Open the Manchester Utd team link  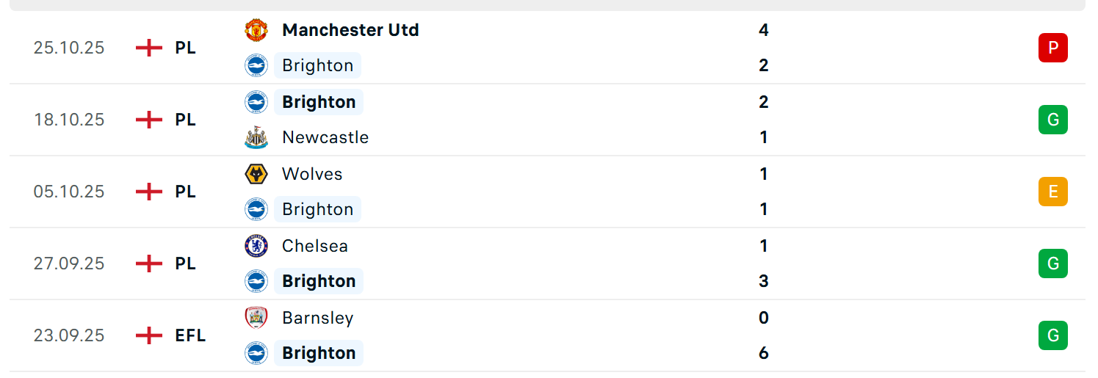(x=350, y=30)
